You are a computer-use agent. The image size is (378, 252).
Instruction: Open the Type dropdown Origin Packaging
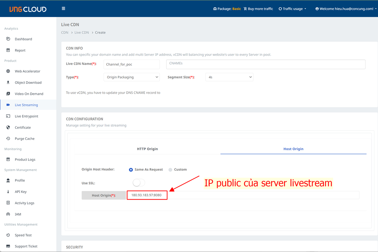(132, 77)
